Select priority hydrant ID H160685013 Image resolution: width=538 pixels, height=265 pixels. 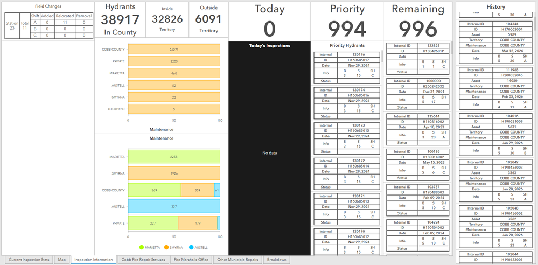358,201
